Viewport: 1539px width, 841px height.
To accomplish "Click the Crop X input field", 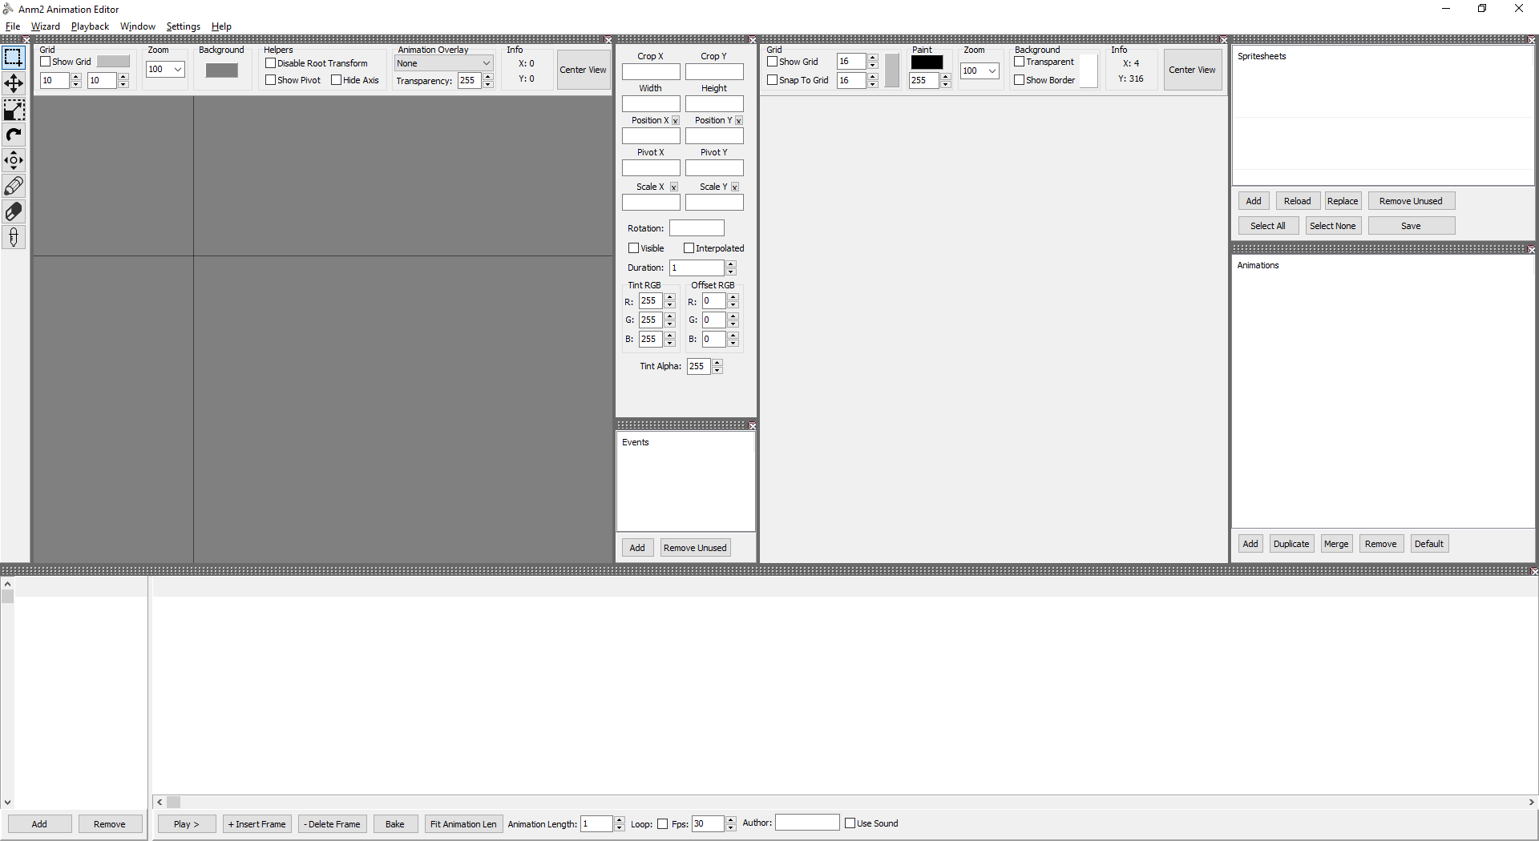I will point(651,72).
